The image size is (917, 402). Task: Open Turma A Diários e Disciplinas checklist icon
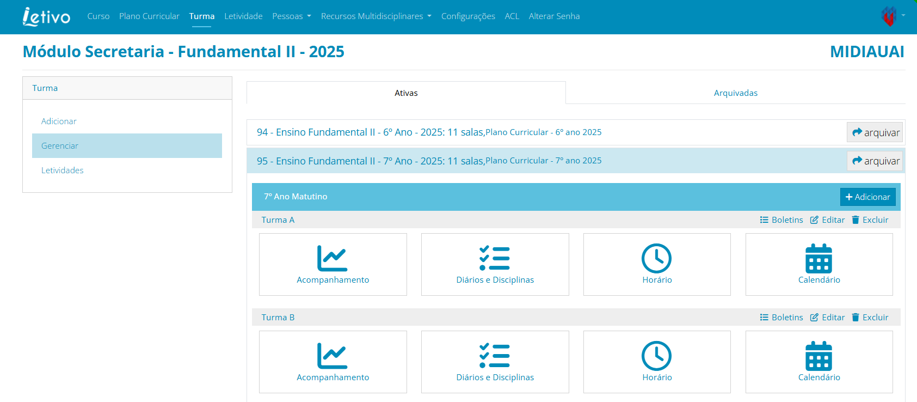(x=495, y=258)
